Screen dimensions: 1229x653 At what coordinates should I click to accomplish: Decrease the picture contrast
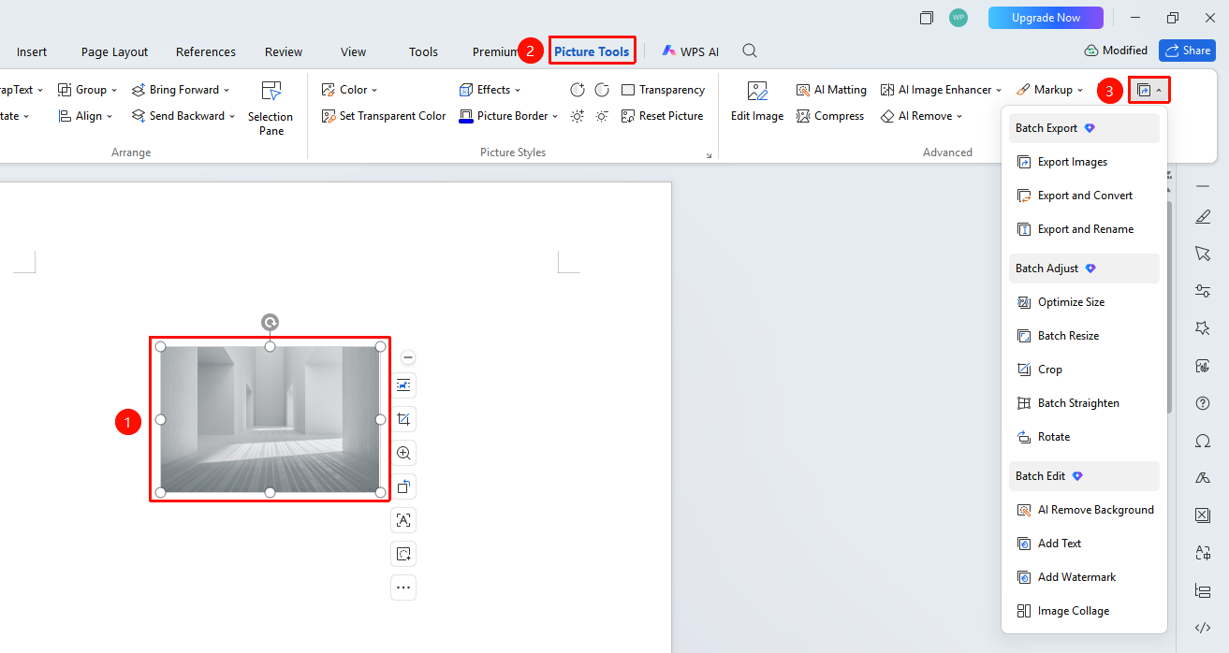pos(602,90)
